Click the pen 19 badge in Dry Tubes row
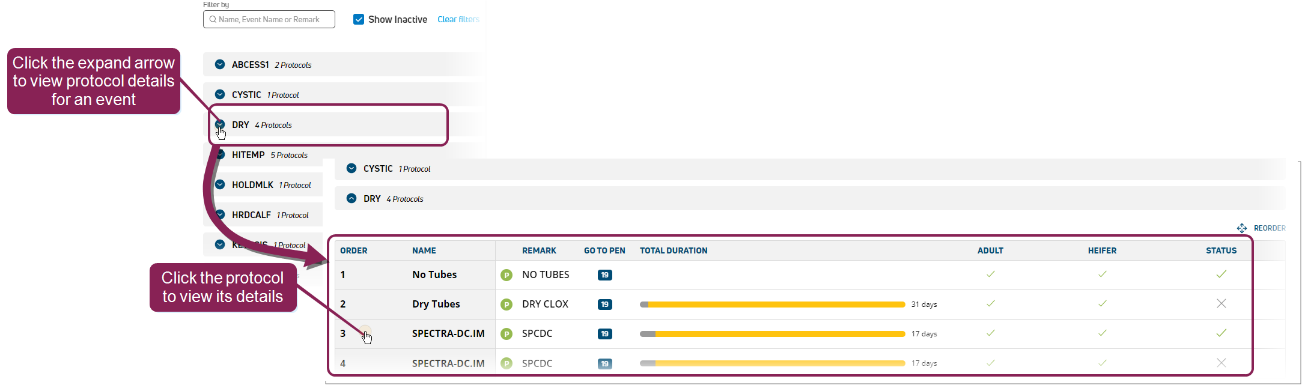 point(604,305)
